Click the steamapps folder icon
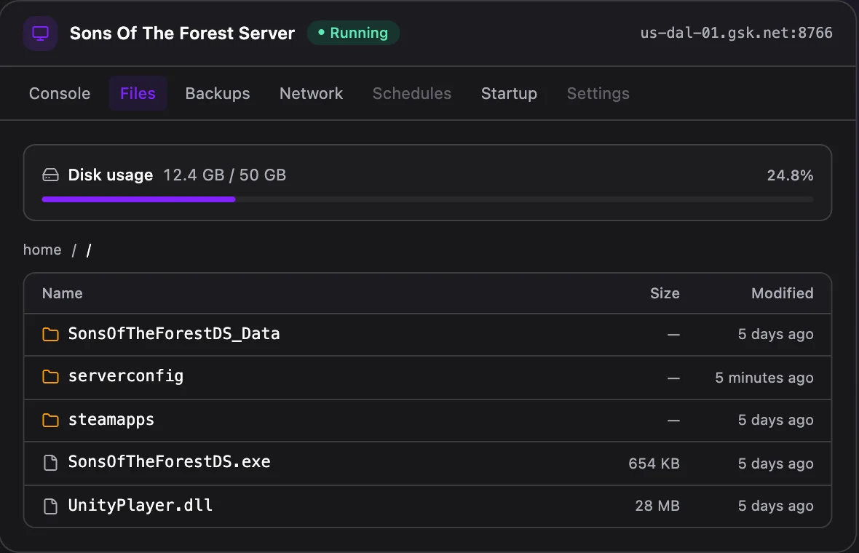The image size is (859, 553). pyautogui.click(x=50, y=420)
